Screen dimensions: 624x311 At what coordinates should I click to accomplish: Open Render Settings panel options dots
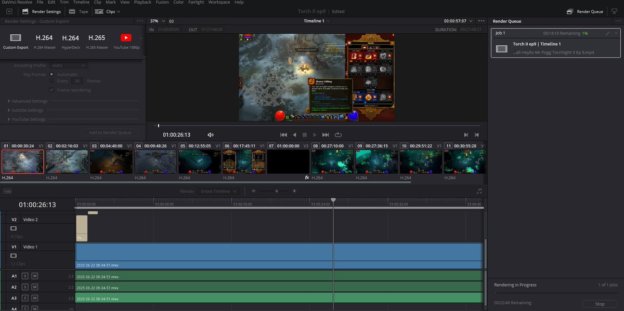[x=139, y=21]
